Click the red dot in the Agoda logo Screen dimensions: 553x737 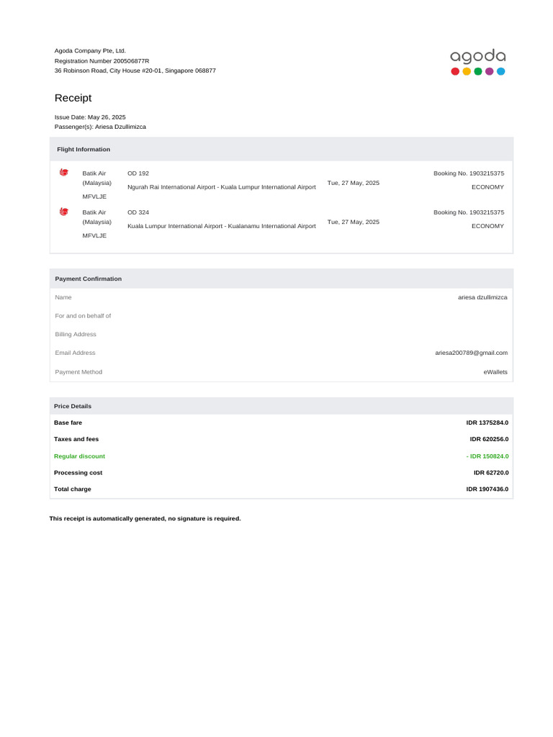[455, 71]
